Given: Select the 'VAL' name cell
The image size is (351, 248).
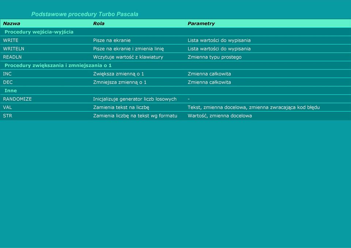Looking at the screenshot, I should (x=7, y=107).
